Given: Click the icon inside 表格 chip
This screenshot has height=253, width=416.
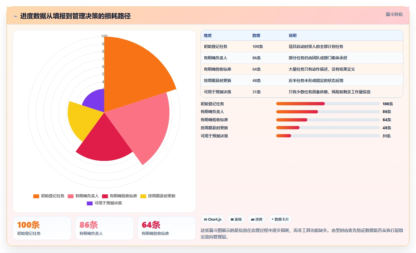Looking at the screenshot, I should click(x=232, y=219).
